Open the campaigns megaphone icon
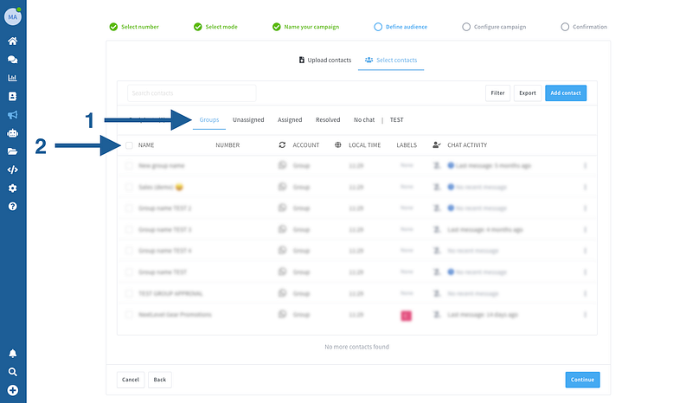Viewport: 692px width, 403px height. click(13, 115)
